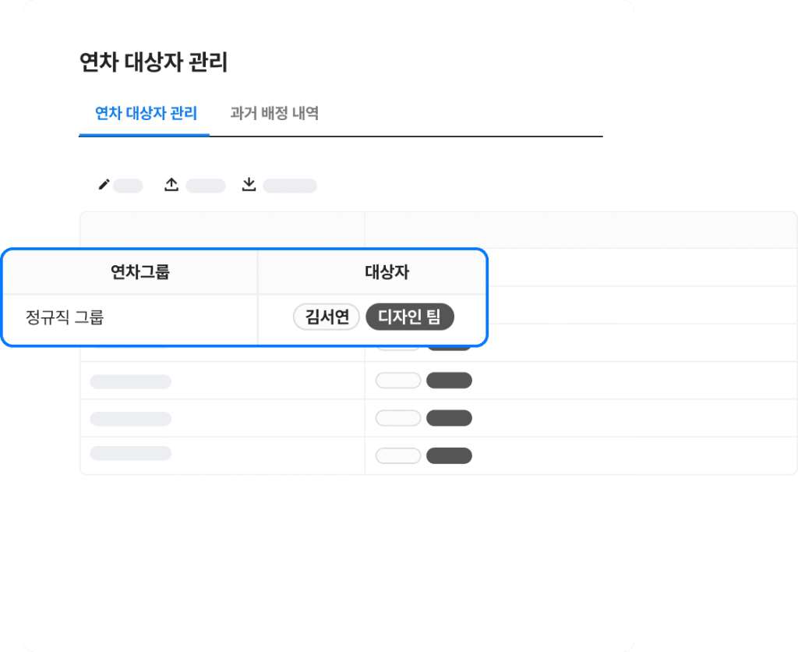Viewport: 798px width, 652px height.
Task: Click the 연차 대상자 관리 page heading
Action: (x=154, y=63)
